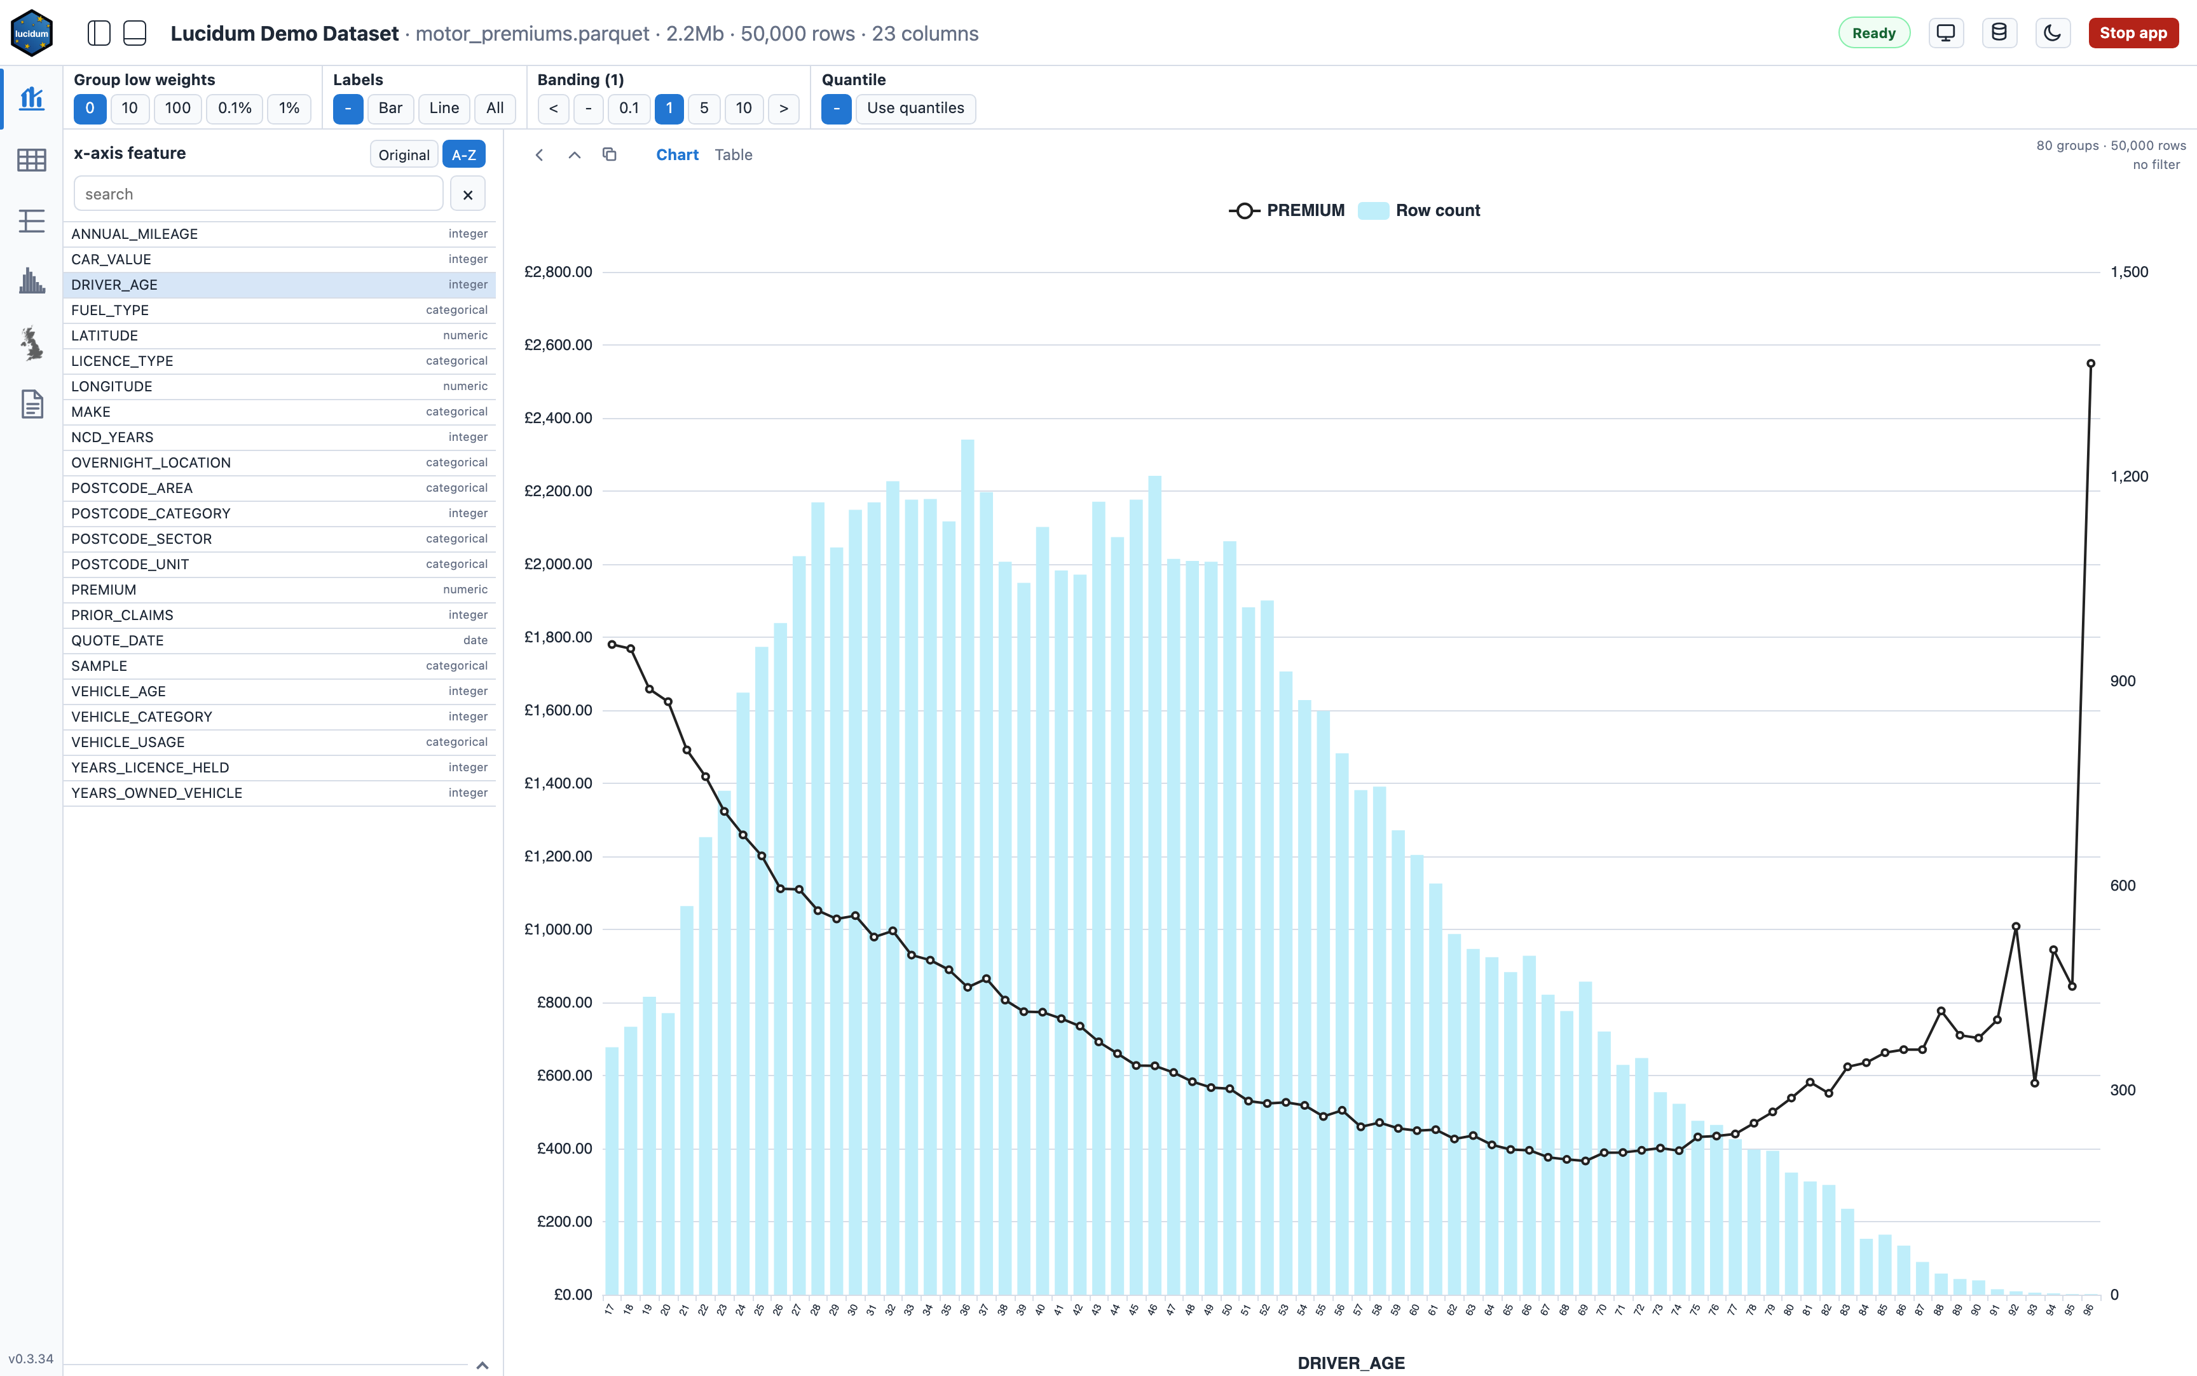Turn quantile off with the dash button
The width and height of the screenshot is (2197, 1376).
837,108
